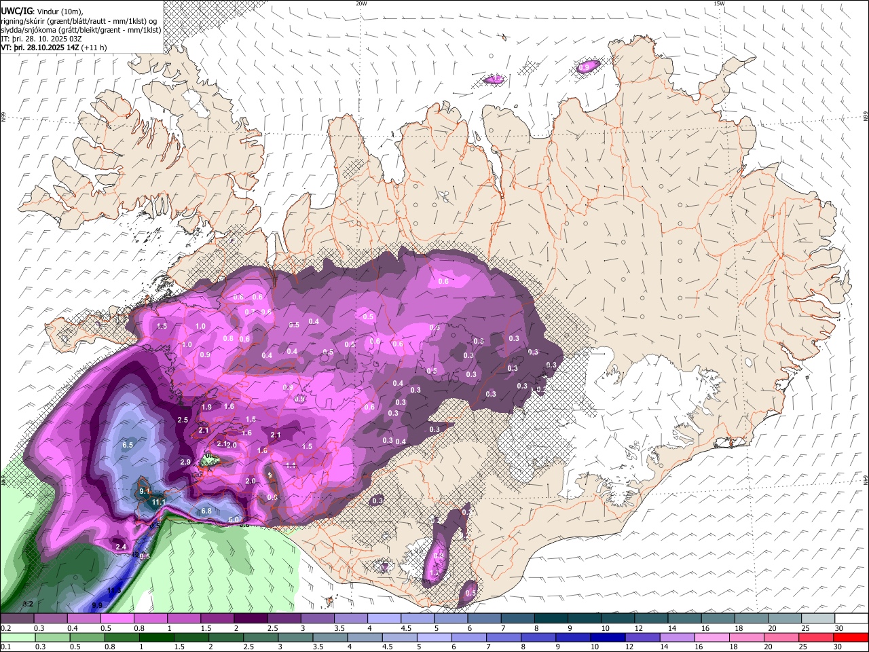
Task: Click the "30" label on the rain scale
Action: point(838,647)
